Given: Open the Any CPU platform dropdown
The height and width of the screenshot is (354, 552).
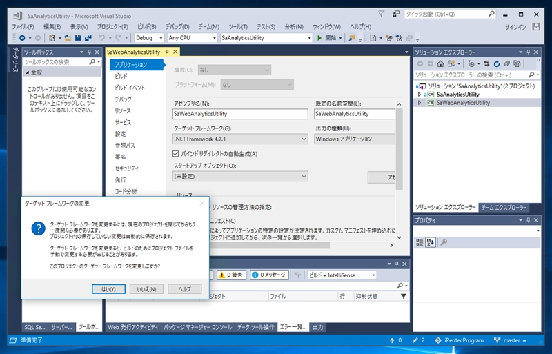Looking at the screenshot, I should [192, 38].
